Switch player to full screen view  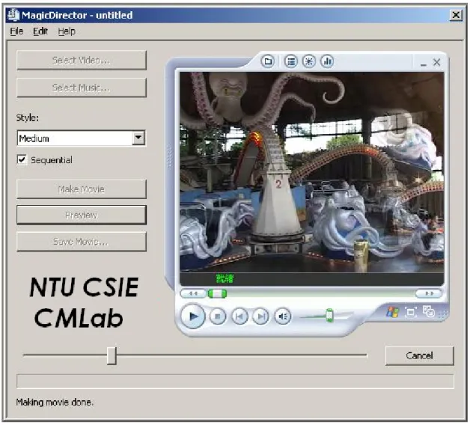[410, 312]
